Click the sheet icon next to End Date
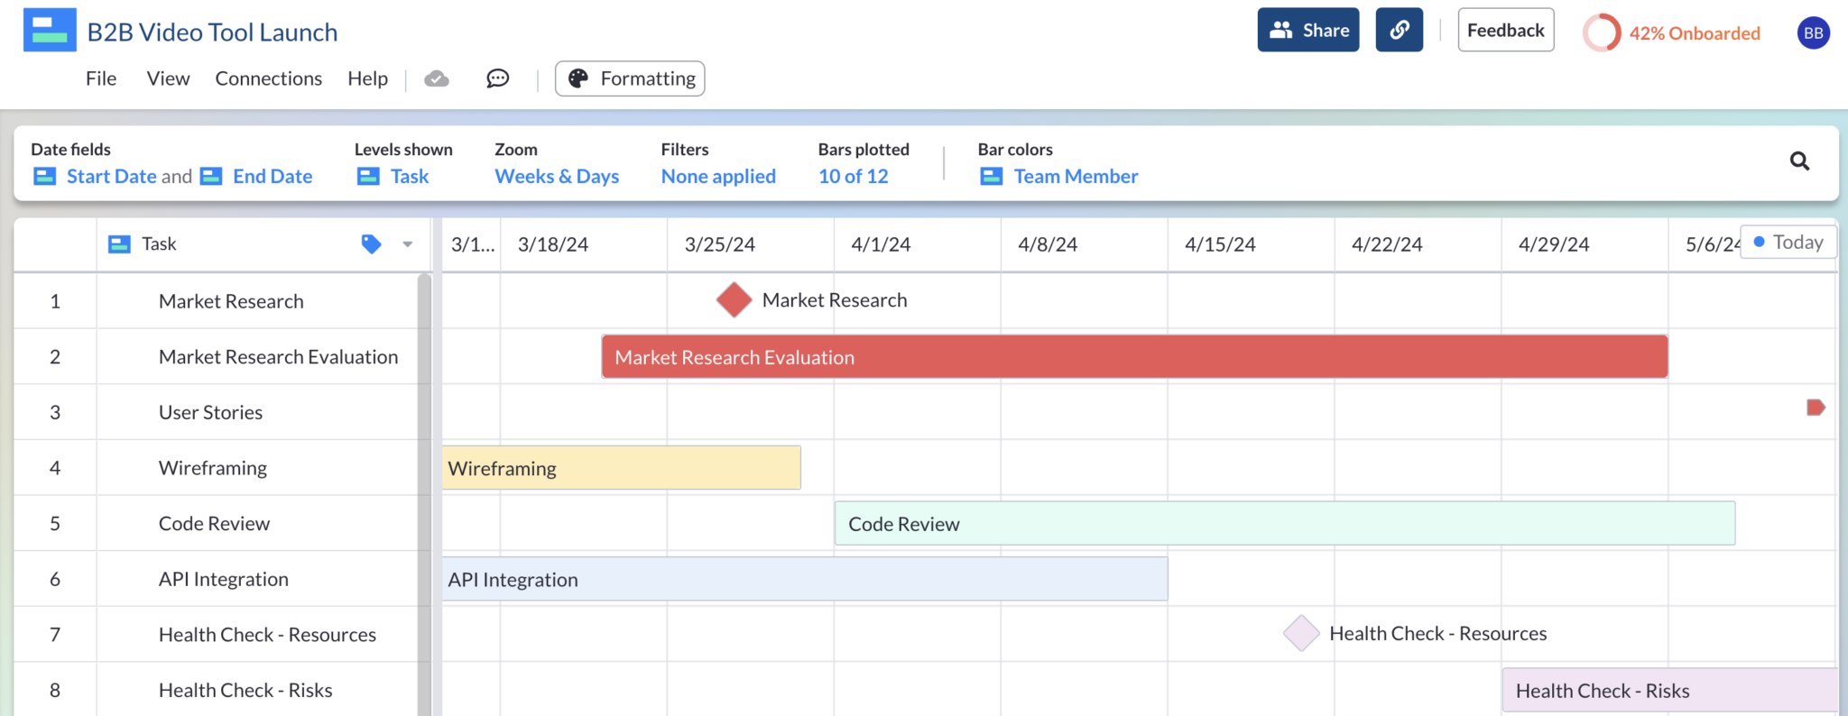 (211, 176)
